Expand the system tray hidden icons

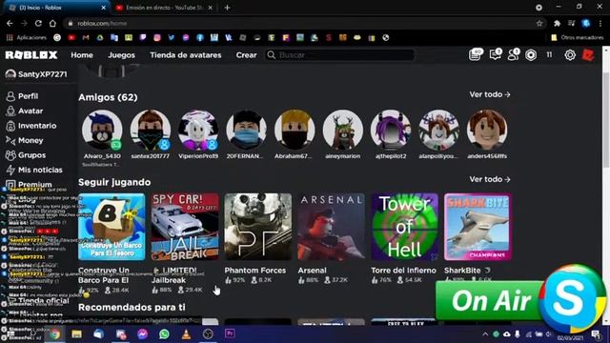[x=485, y=334]
